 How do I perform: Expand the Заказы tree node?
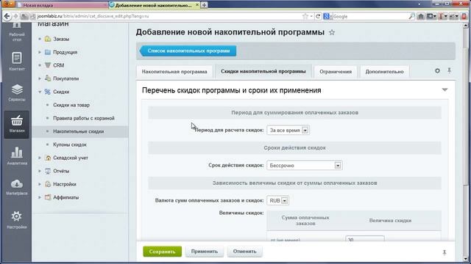(x=40, y=39)
